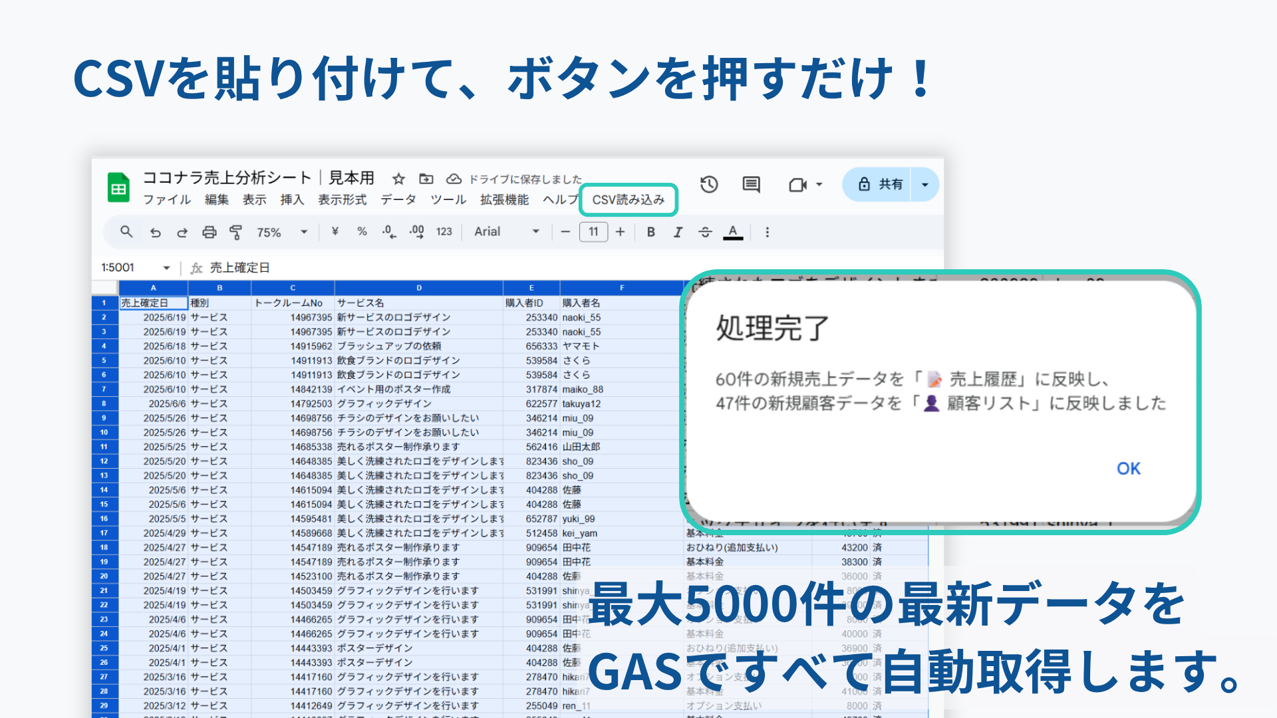Open the toolbar three-dot overflow menu
1277x718 pixels.
(x=767, y=232)
